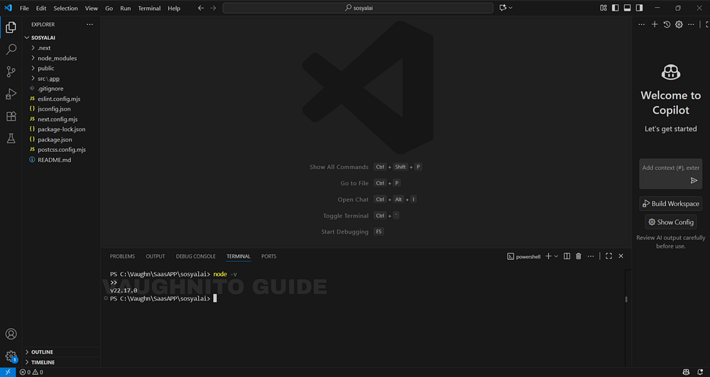Toggle the secondary side bar
The width and height of the screenshot is (710, 377).
[639, 8]
